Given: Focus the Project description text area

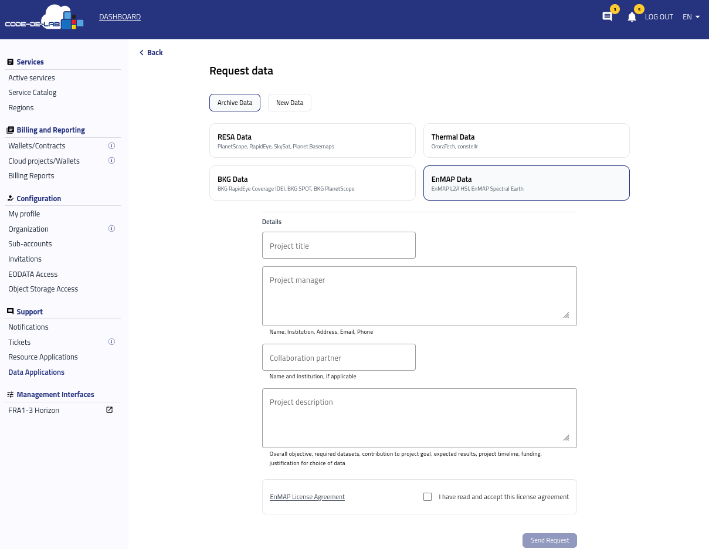Looking at the screenshot, I should [419, 418].
